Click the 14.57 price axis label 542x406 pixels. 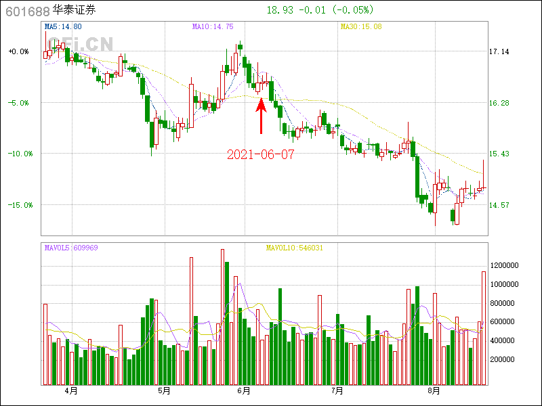coord(499,205)
